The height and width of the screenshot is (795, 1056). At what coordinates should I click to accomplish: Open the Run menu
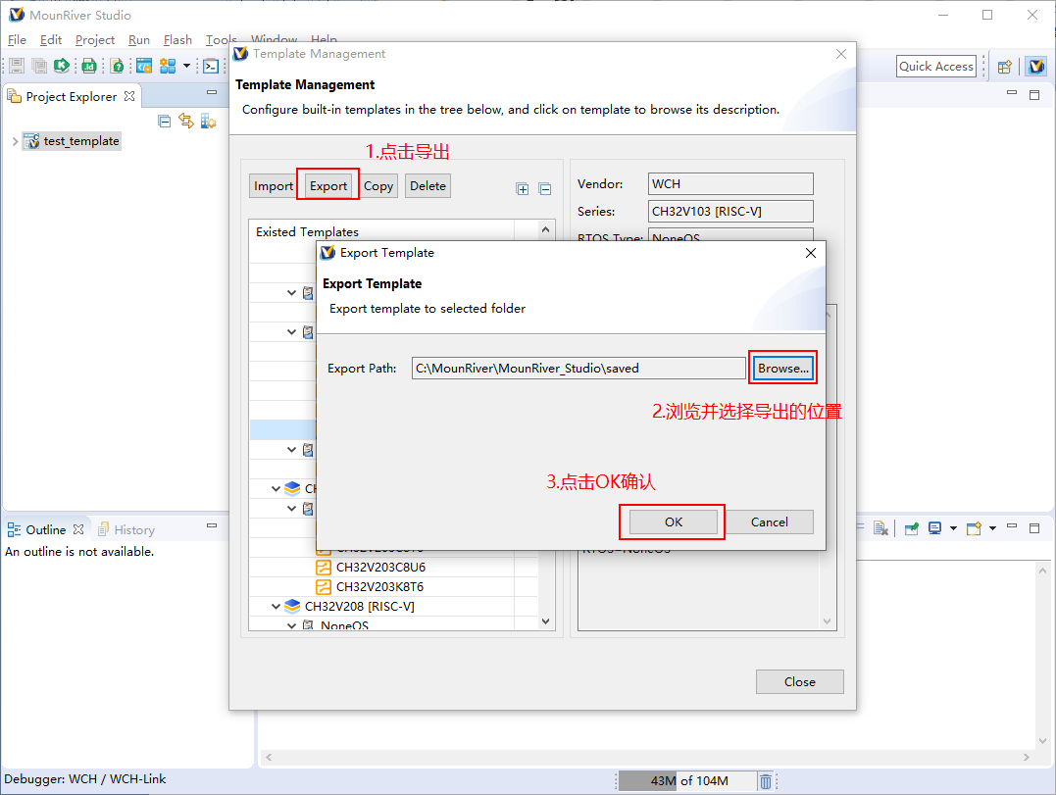pyautogui.click(x=138, y=40)
